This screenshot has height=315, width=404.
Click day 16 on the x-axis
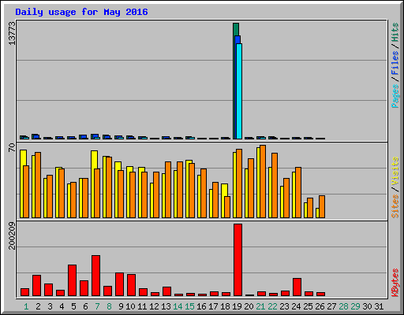201,306
